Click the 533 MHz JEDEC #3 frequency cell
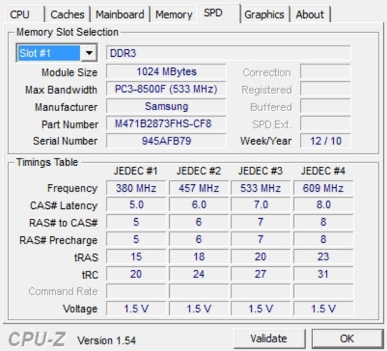This screenshot has width=387, height=351. coord(261,188)
